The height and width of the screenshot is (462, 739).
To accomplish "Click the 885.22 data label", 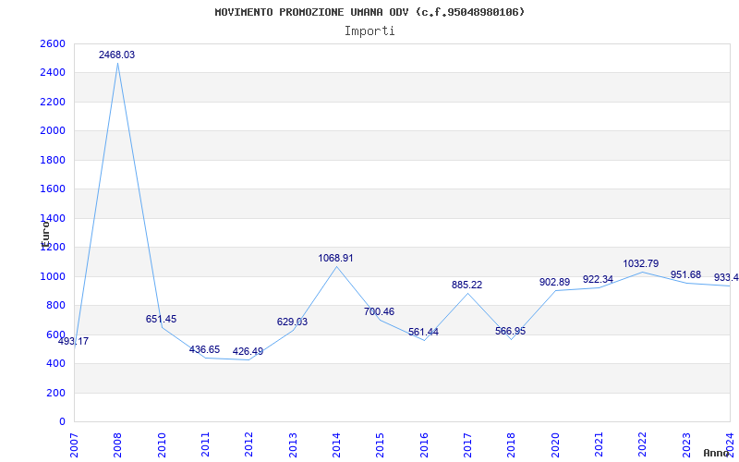I will pyautogui.click(x=466, y=286).
